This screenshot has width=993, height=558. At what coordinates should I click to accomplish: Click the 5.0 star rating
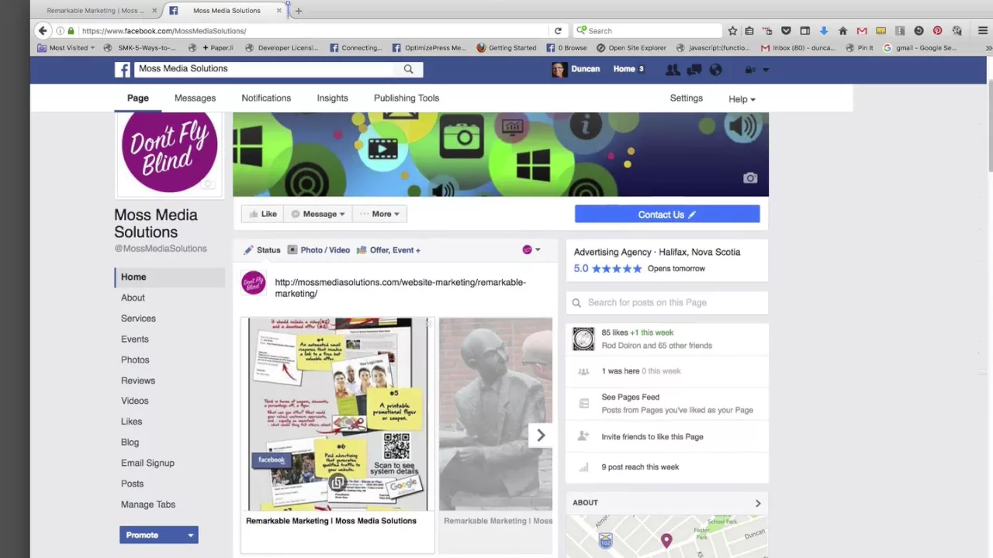[608, 269]
